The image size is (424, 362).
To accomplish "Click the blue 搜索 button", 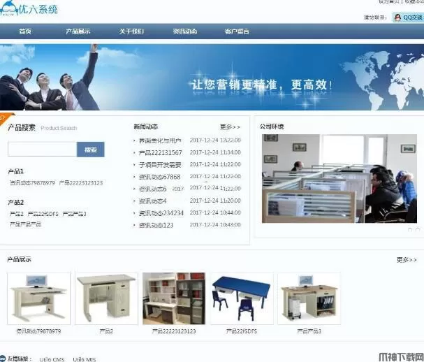I will pyautogui.click(x=91, y=150).
